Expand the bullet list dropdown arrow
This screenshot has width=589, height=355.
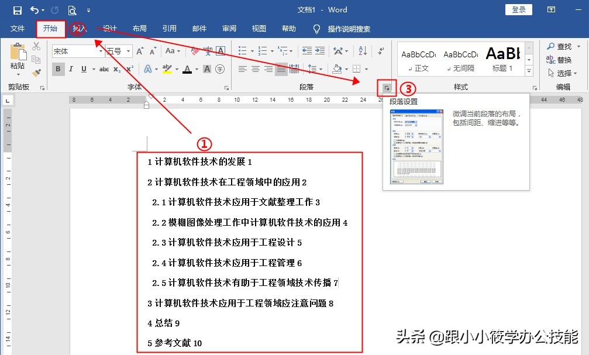252,51
